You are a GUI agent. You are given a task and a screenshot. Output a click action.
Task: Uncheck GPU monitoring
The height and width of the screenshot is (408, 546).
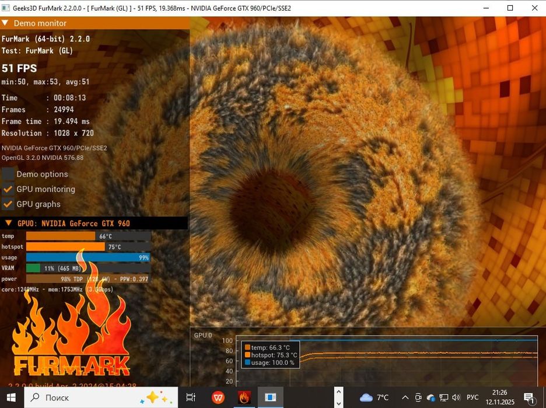click(8, 189)
